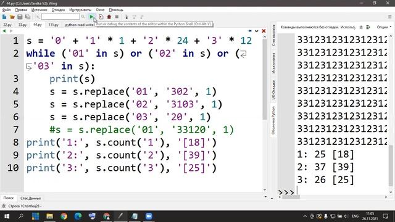Click the list icon next to Опции
395x222 pixels.
(x=368, y=27)
